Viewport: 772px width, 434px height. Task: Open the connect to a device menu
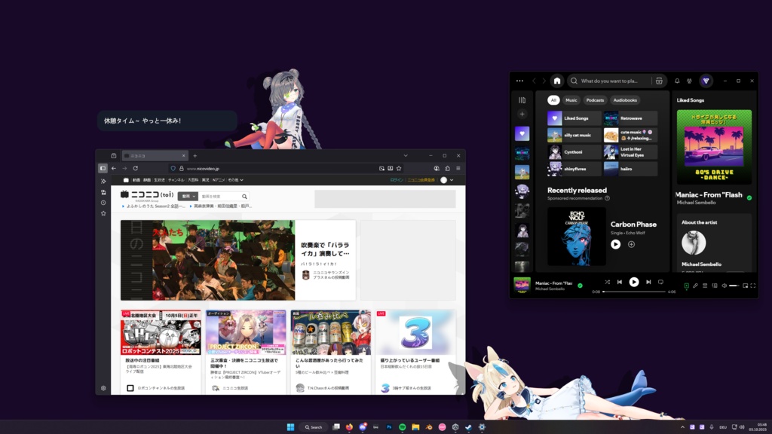715,285
